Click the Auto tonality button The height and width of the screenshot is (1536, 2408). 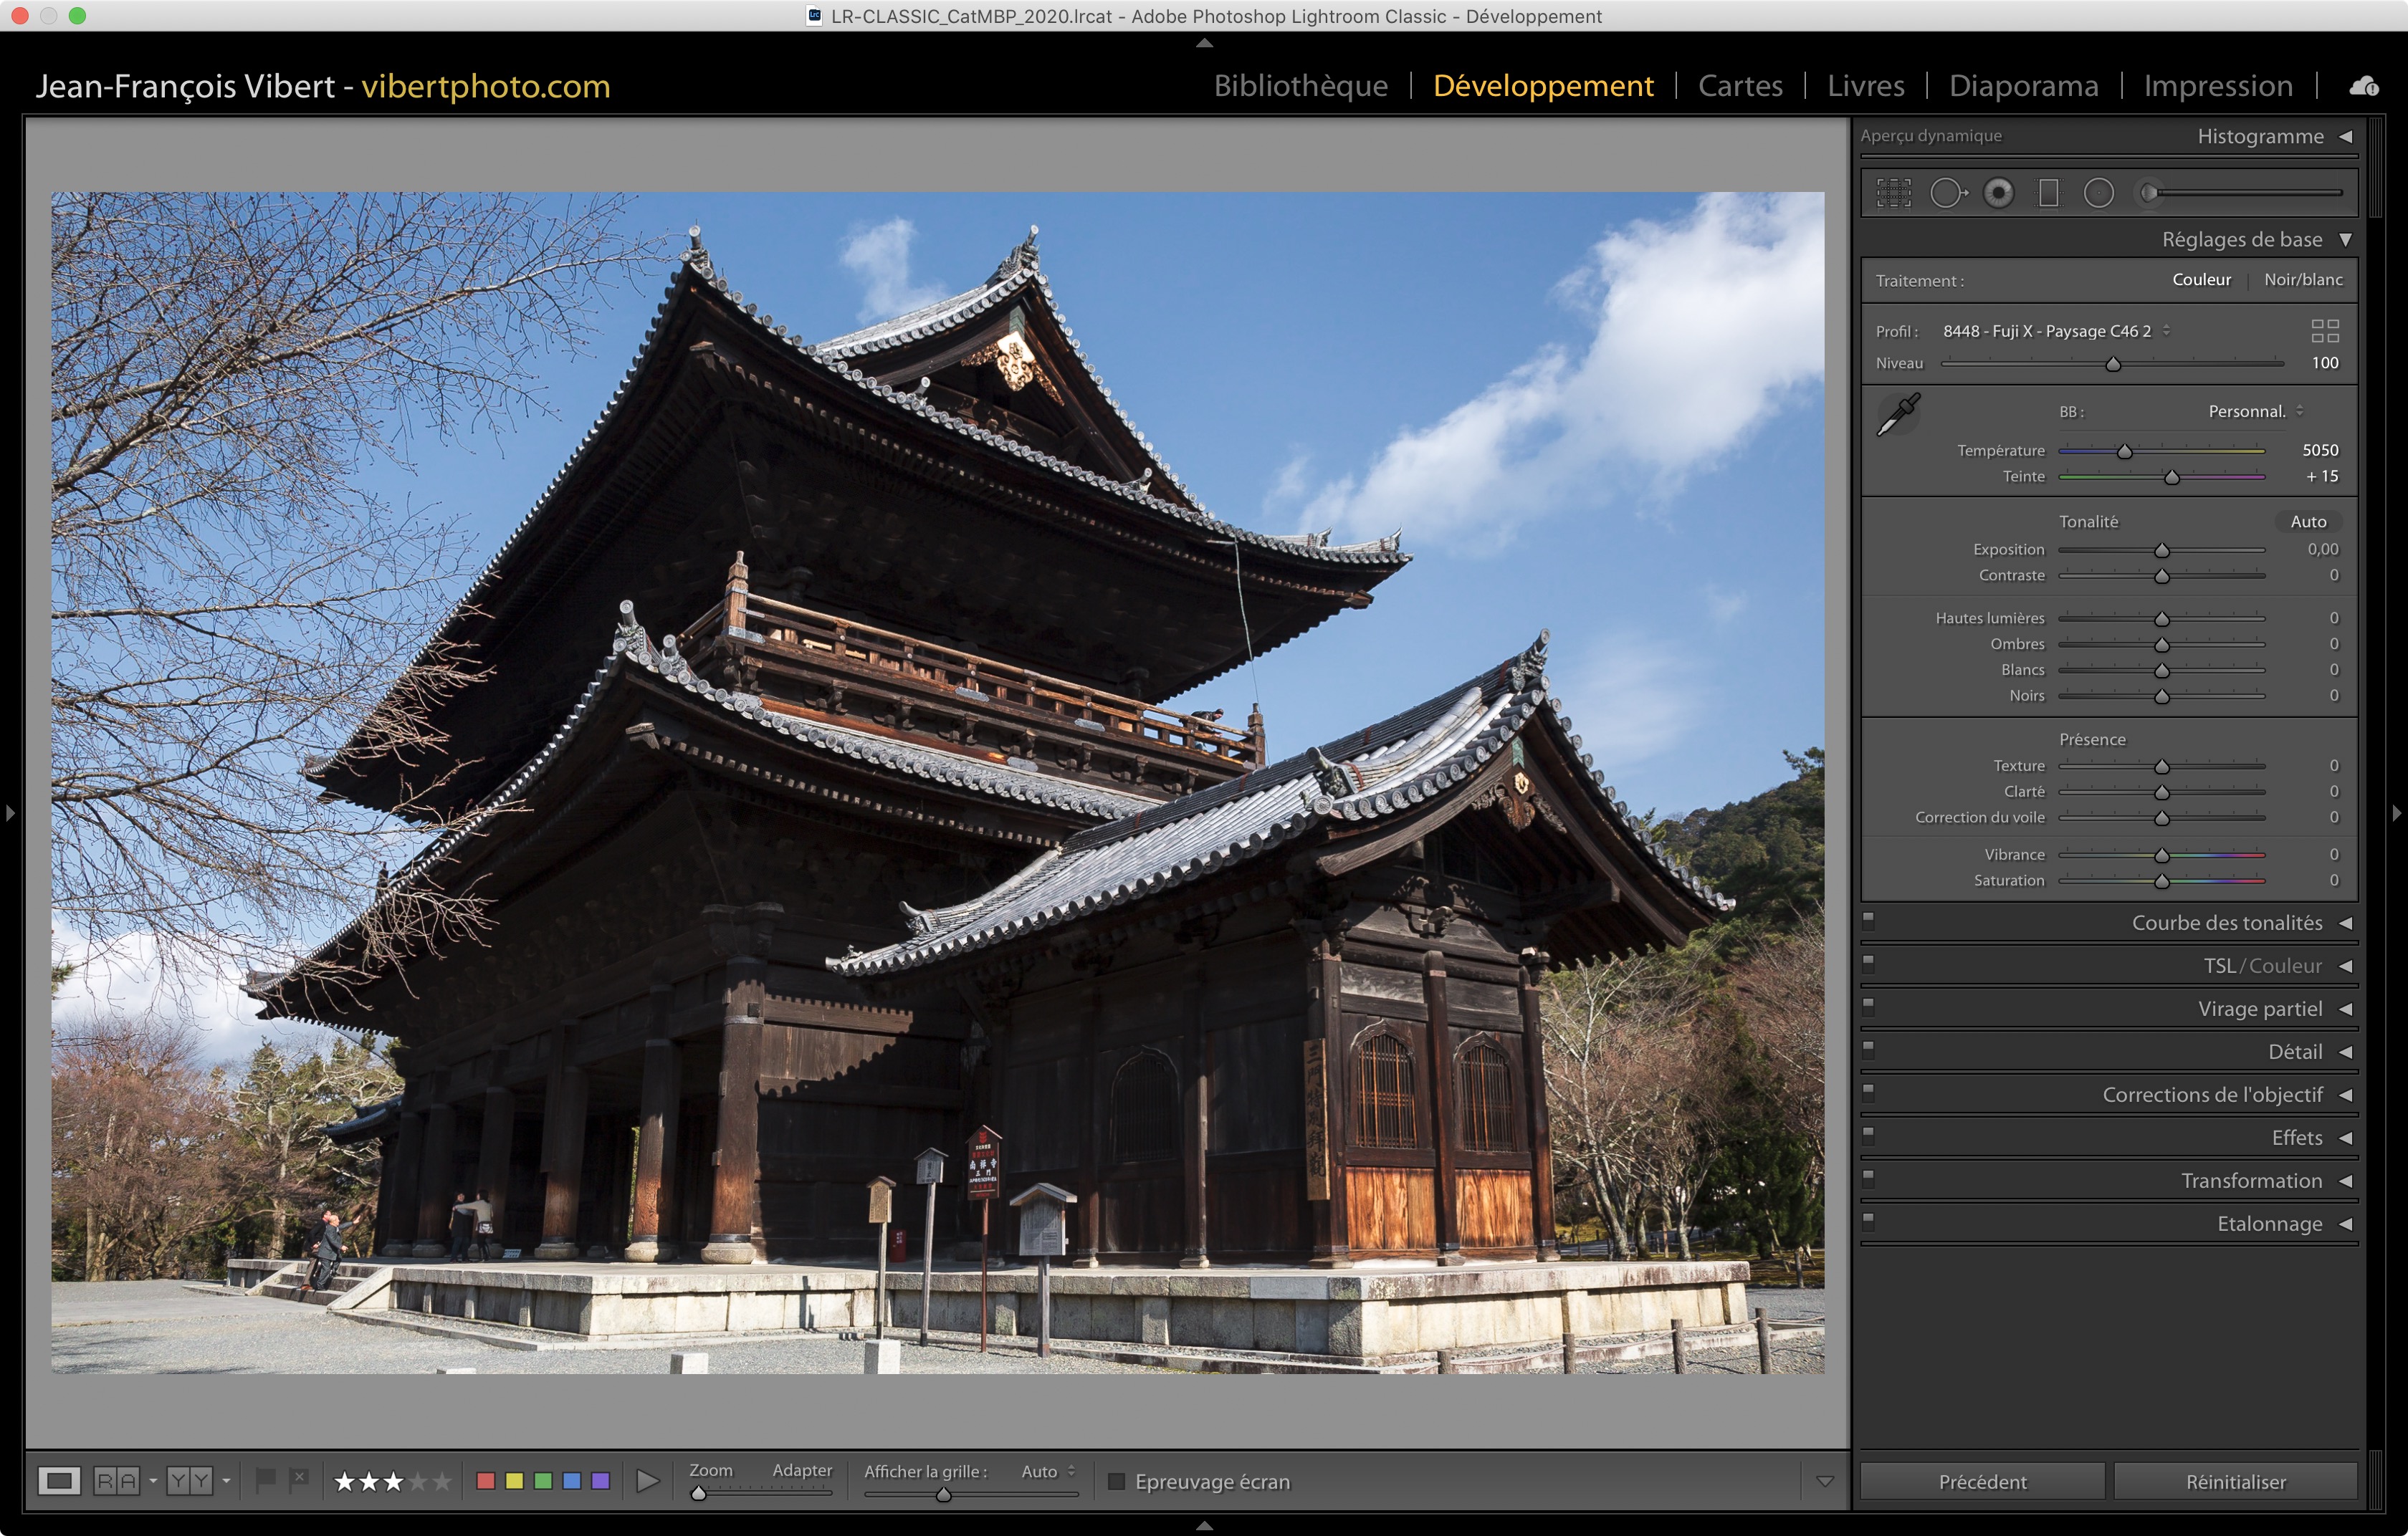[x=2307, y=522]
